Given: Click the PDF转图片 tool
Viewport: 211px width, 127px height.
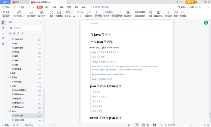Looking at the screenshot, I should [31, 14].
